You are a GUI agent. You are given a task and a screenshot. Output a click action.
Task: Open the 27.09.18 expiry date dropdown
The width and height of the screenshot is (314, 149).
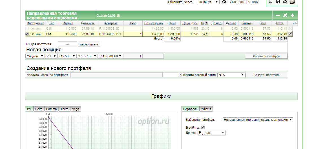(x=87, y=56)
